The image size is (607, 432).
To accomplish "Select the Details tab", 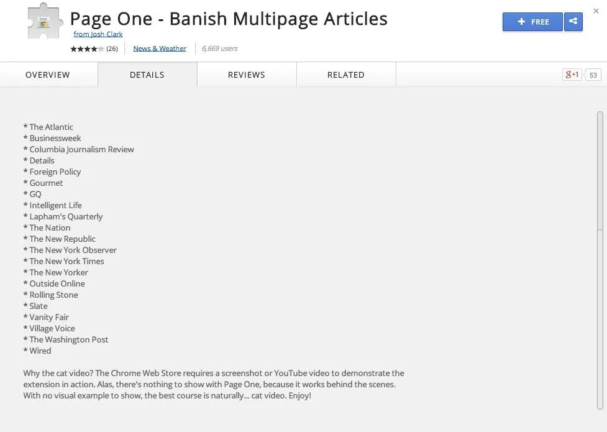I will click(147, 75).
